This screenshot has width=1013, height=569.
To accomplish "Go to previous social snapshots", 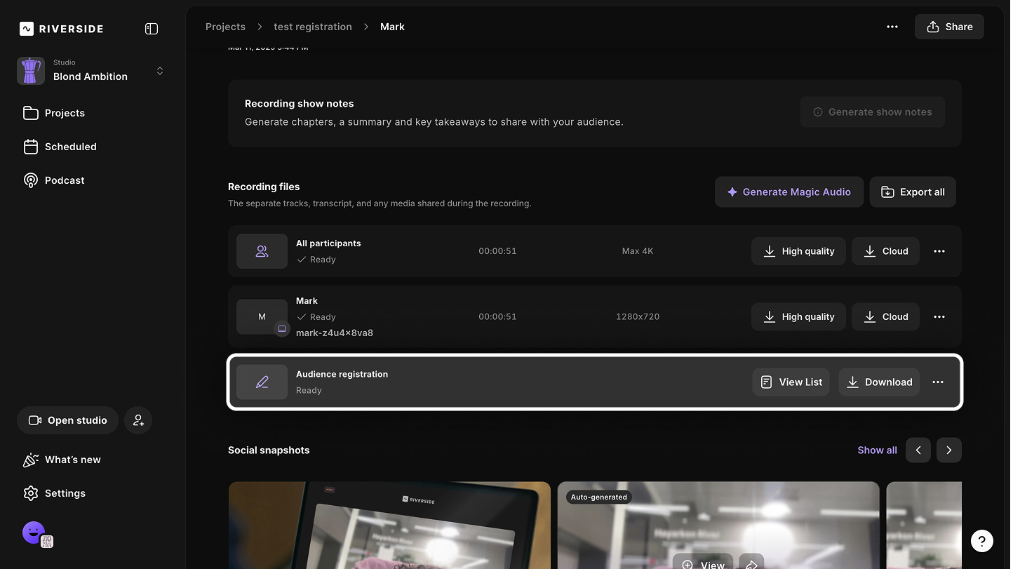I will click(x=918, y=450).
